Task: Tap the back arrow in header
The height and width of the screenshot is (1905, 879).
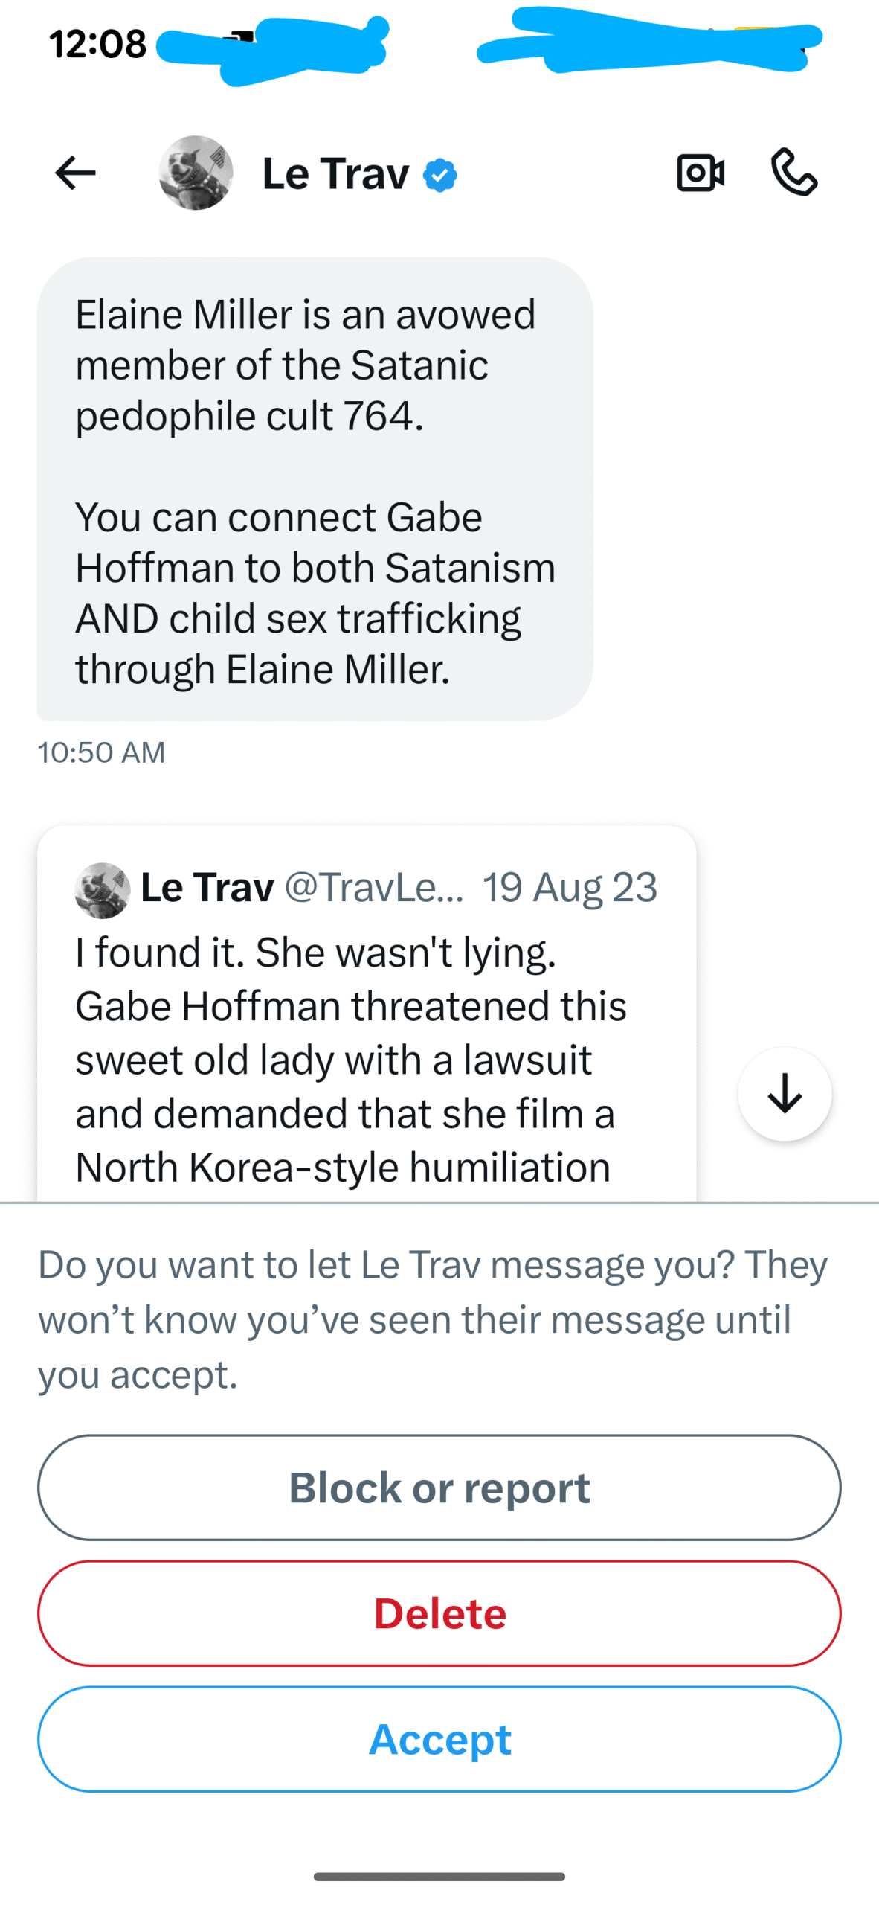Action: coord(75,173)
